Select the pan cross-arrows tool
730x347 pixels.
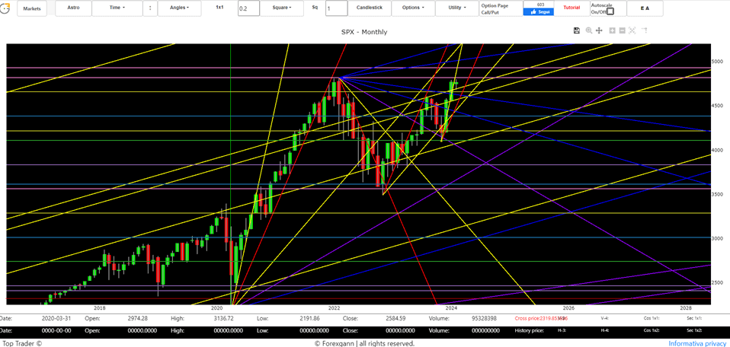coord(599,30)
